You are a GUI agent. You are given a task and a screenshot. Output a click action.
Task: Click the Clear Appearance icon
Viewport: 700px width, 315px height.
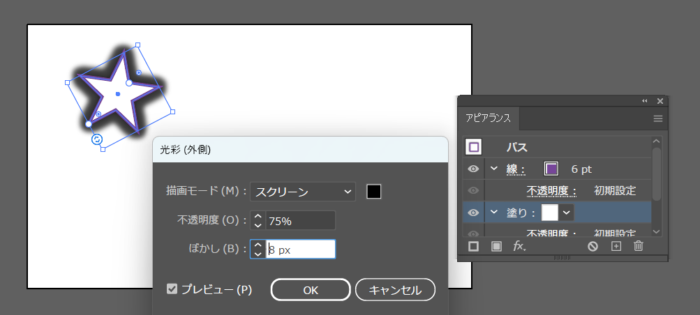pyautogui.click(x=593, y=246)
